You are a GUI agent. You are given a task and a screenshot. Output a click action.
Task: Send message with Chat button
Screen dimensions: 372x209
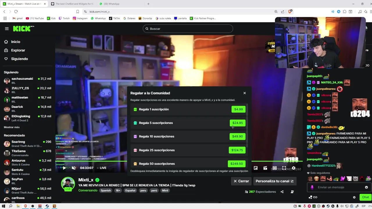(365, 197)
